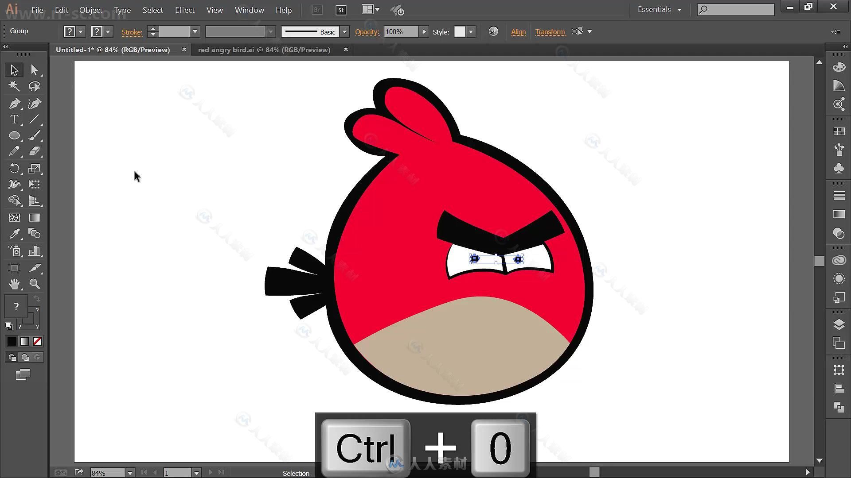Select the Lasso tool
Screen dimensions: 851x478
35,86
